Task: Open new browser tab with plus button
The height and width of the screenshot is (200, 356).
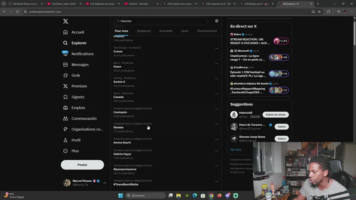Action: click(318, 4)
